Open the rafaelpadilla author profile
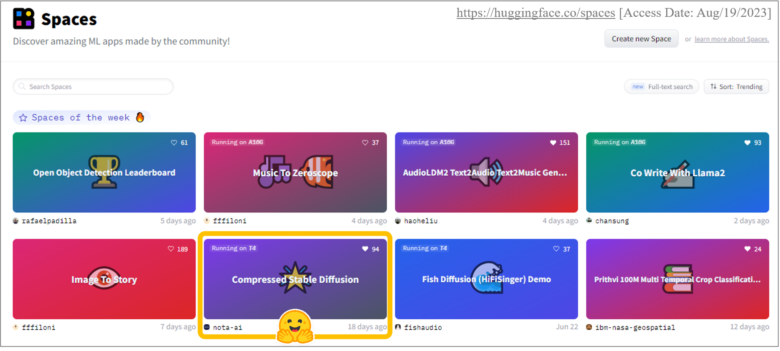The width and height of the screenshot is (780, 351). [49, 221]
